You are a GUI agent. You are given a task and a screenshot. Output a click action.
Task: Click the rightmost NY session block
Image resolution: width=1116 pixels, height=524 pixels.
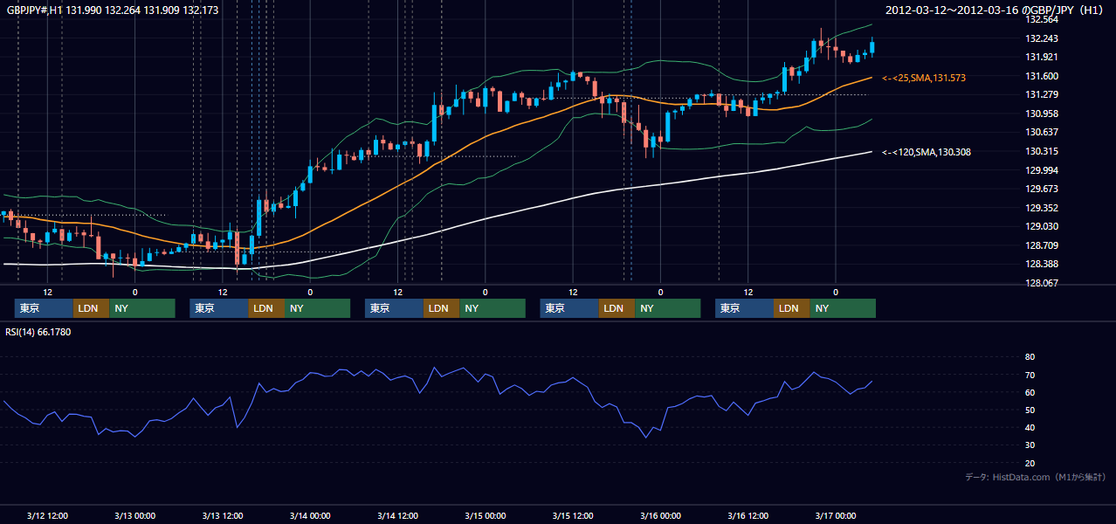[x=842, y=308]
